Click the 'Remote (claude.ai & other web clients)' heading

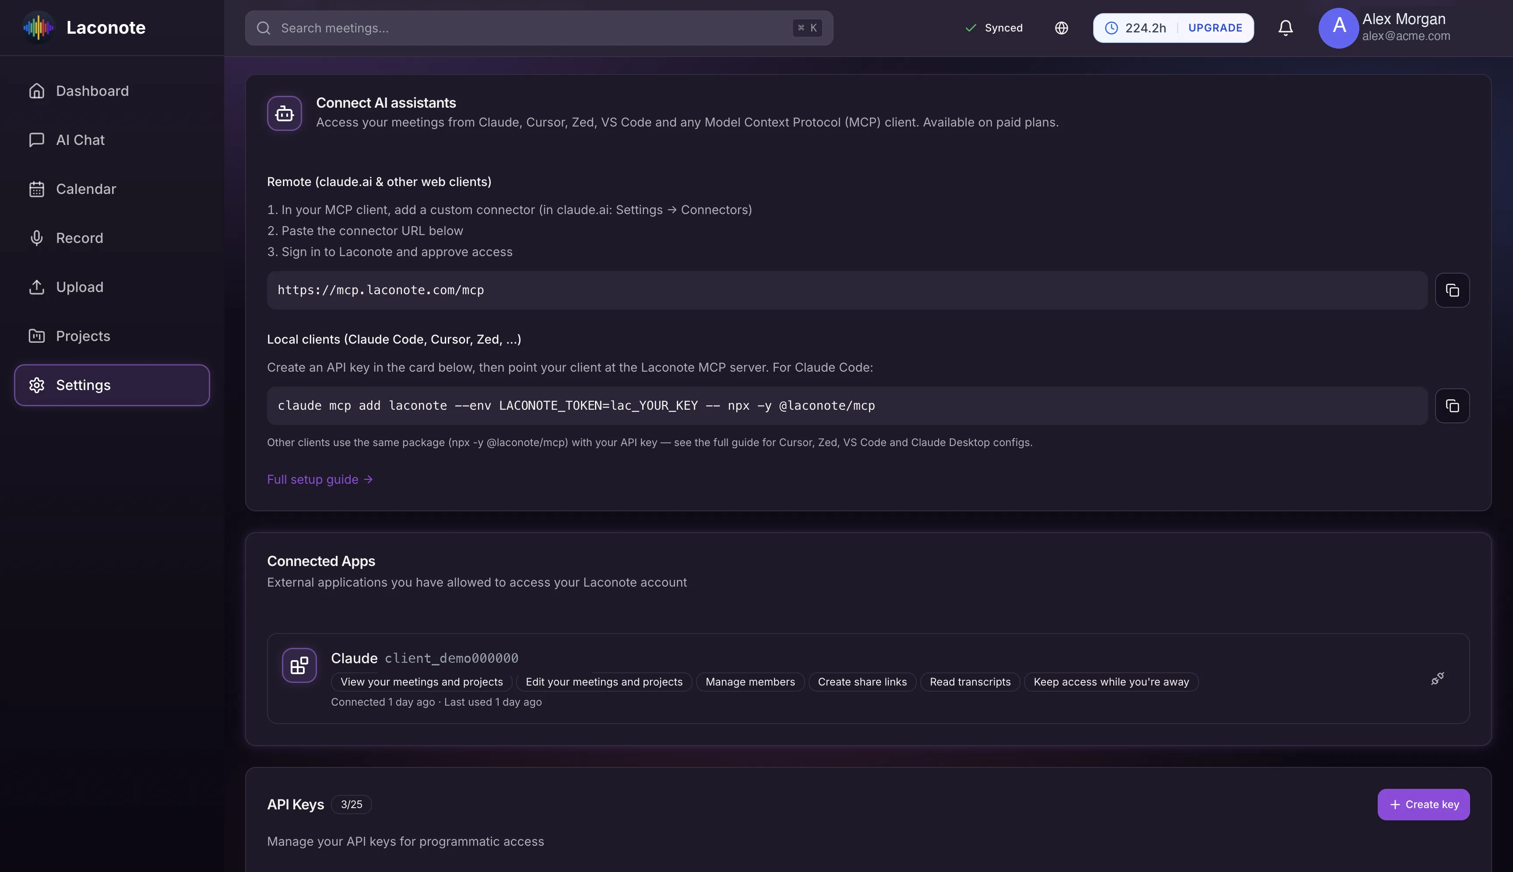(x=379, y=182)
